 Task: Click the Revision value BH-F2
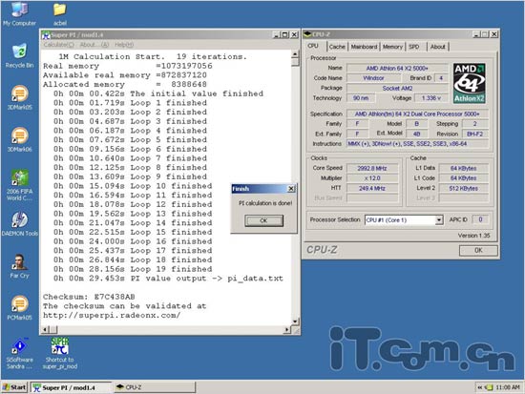pyautogui.click(x=474, y=134)
